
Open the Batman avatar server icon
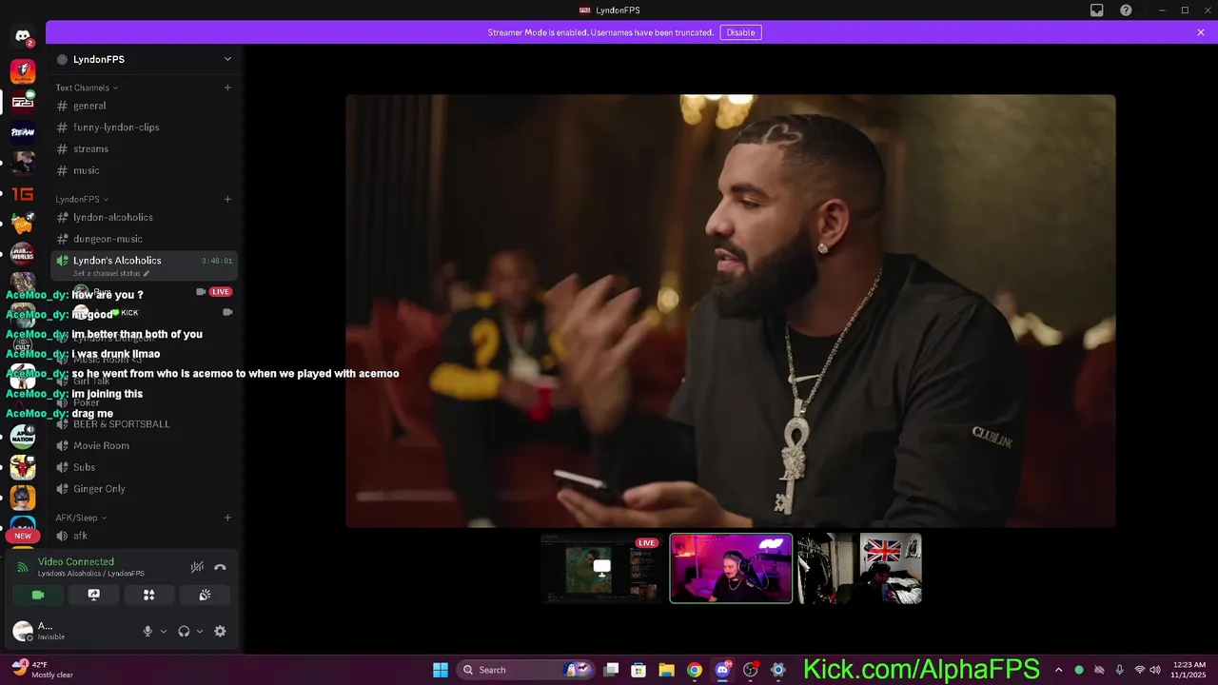(x=23, y=498)
